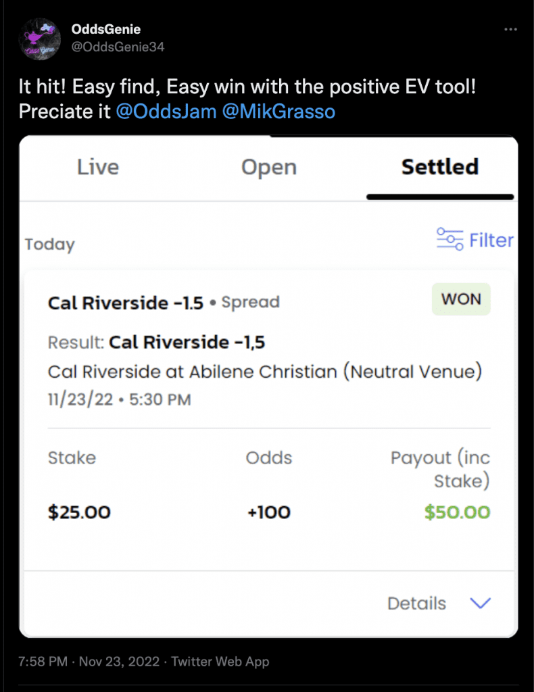The image size is (534, 692).
Task: Click the WON status badge
Action: 461,299
